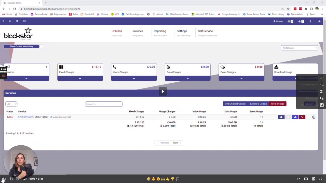
Task: Open the Twitter social icon
Action: (x=17, y=21)
